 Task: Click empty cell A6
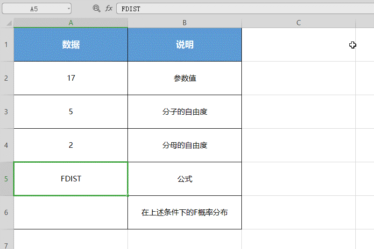[x=71, y=213]
